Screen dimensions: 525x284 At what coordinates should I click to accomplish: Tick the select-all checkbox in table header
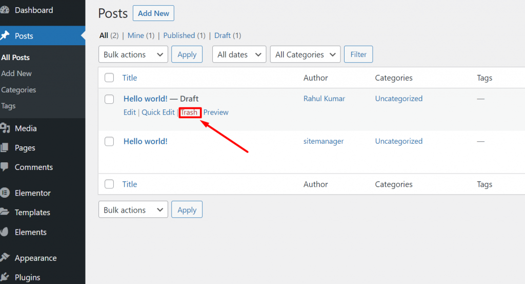click(x=109, y=78)
